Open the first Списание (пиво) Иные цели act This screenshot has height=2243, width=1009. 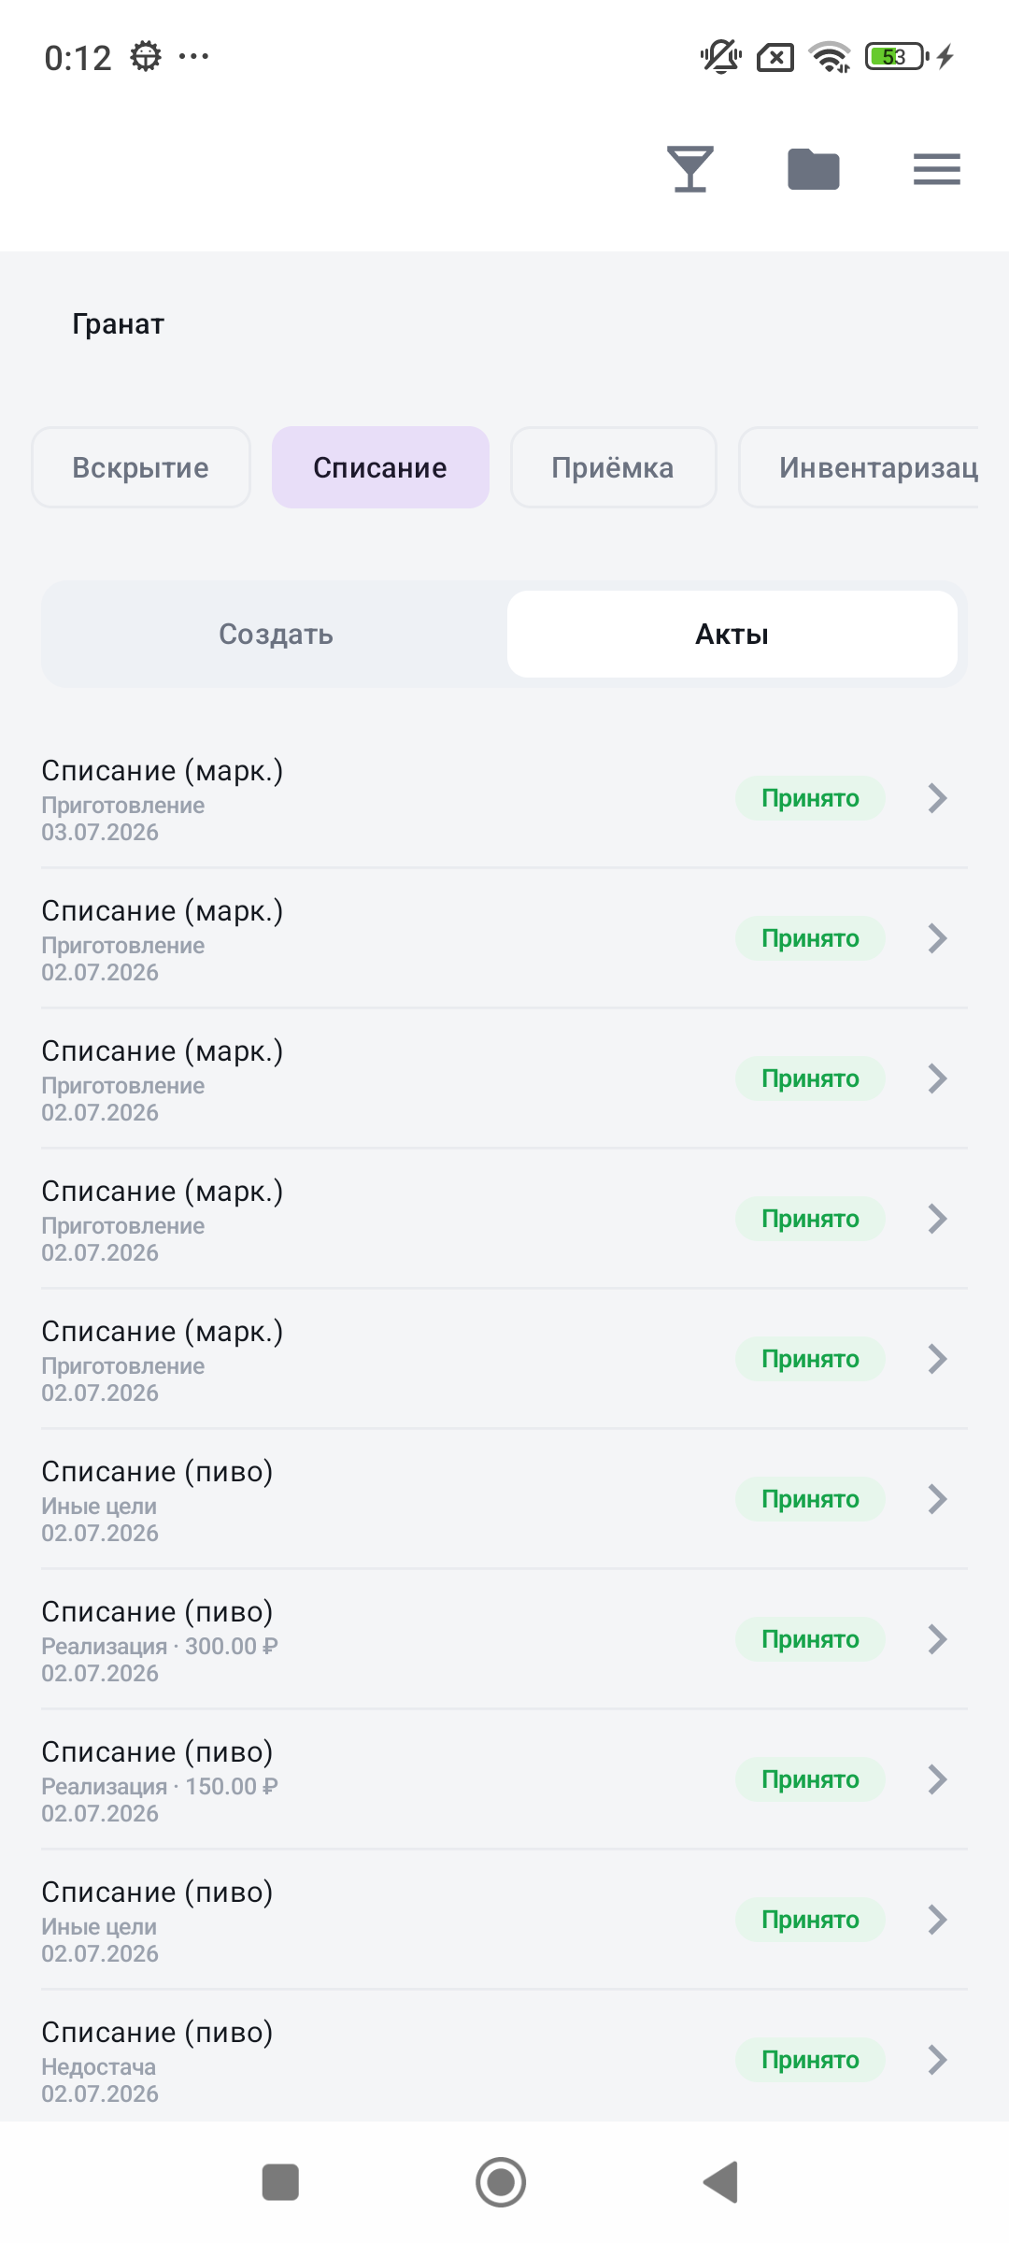[504, 1499]
